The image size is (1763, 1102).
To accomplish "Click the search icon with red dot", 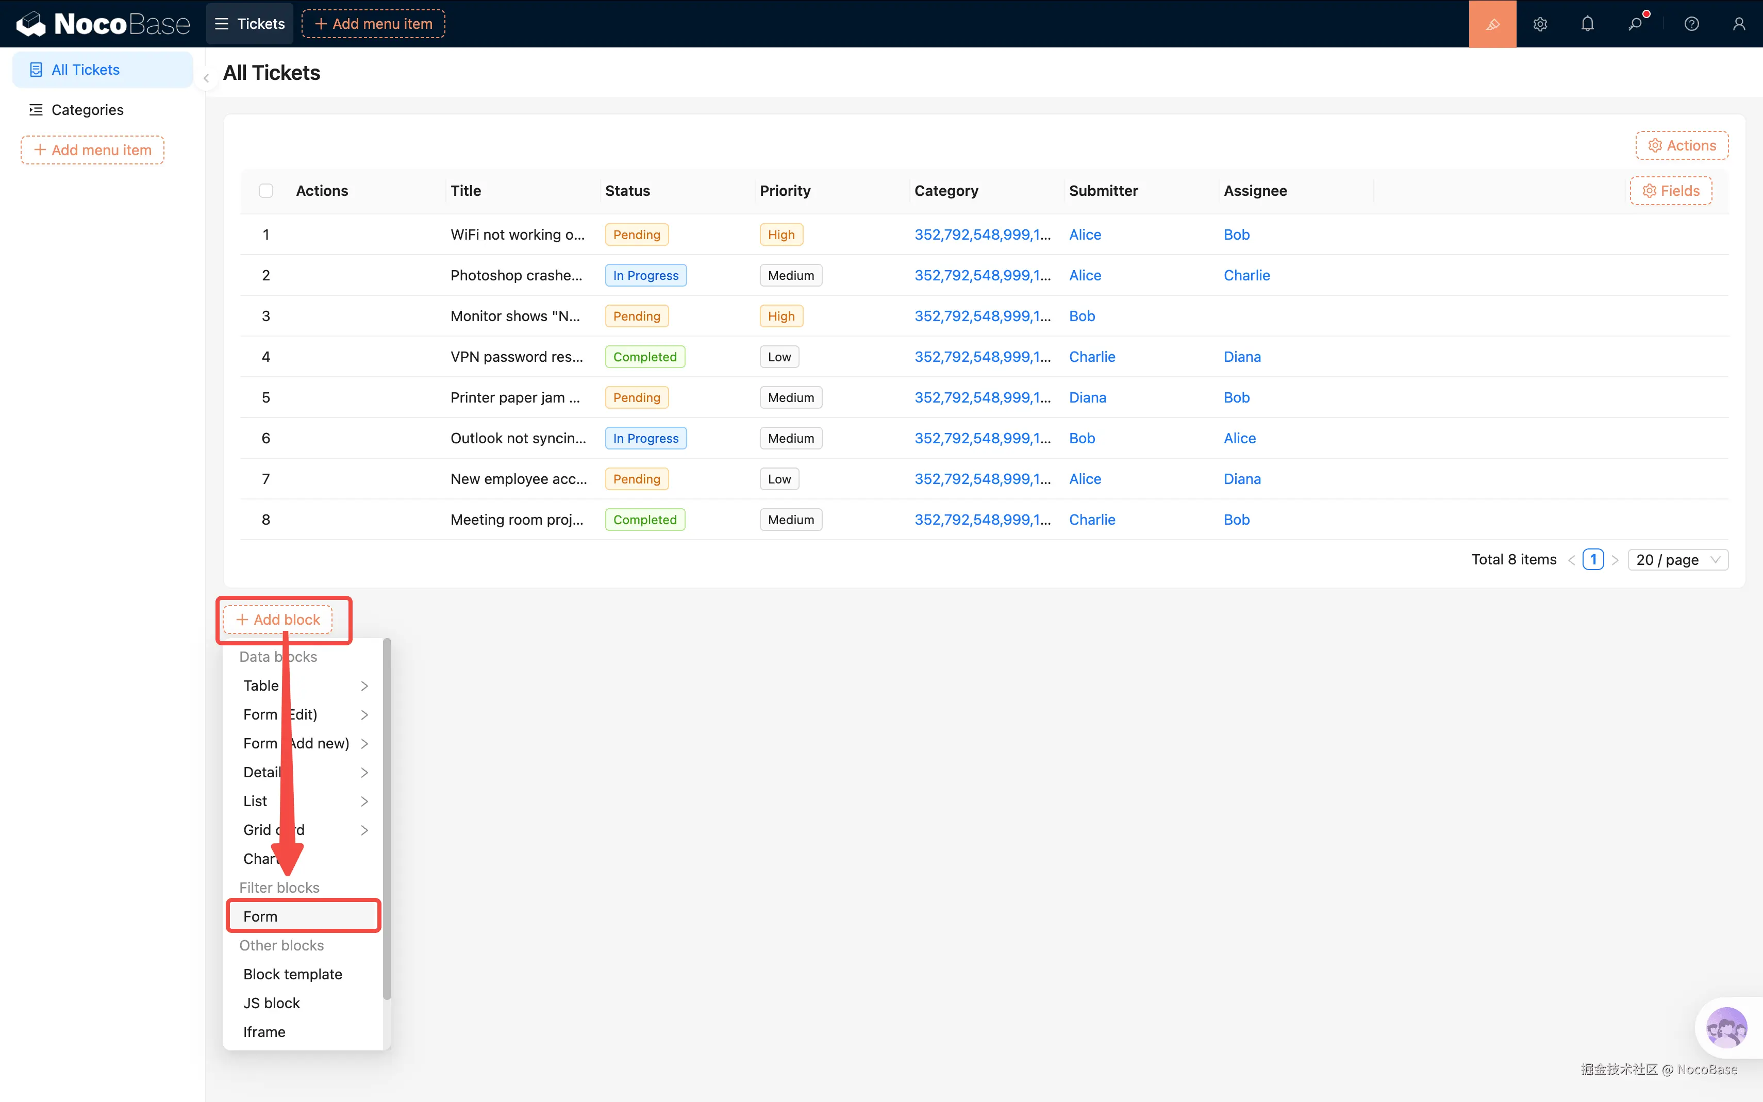I will (1635, 24).
